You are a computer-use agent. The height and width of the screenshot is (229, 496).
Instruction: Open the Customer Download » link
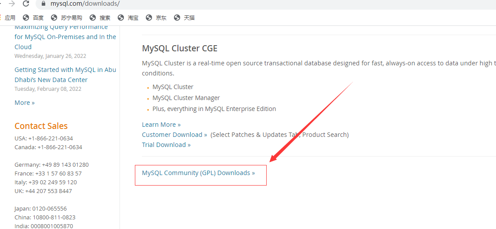(x=174, y=135)
